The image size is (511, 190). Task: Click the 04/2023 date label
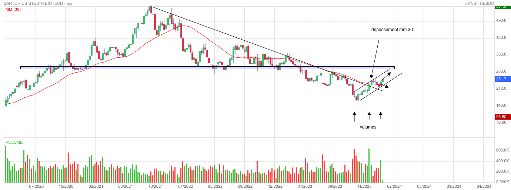click(305, 186)
